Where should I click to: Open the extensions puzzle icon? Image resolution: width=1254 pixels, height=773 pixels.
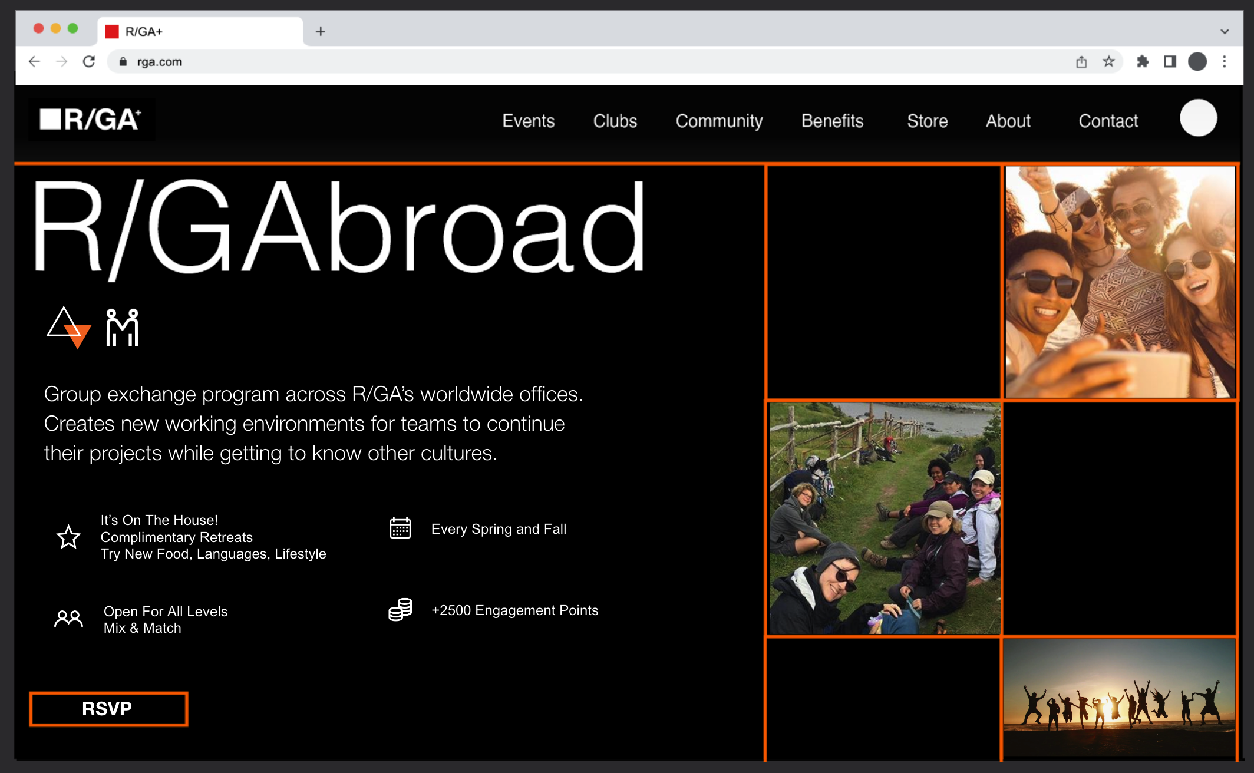click(x=1143, y=61)
